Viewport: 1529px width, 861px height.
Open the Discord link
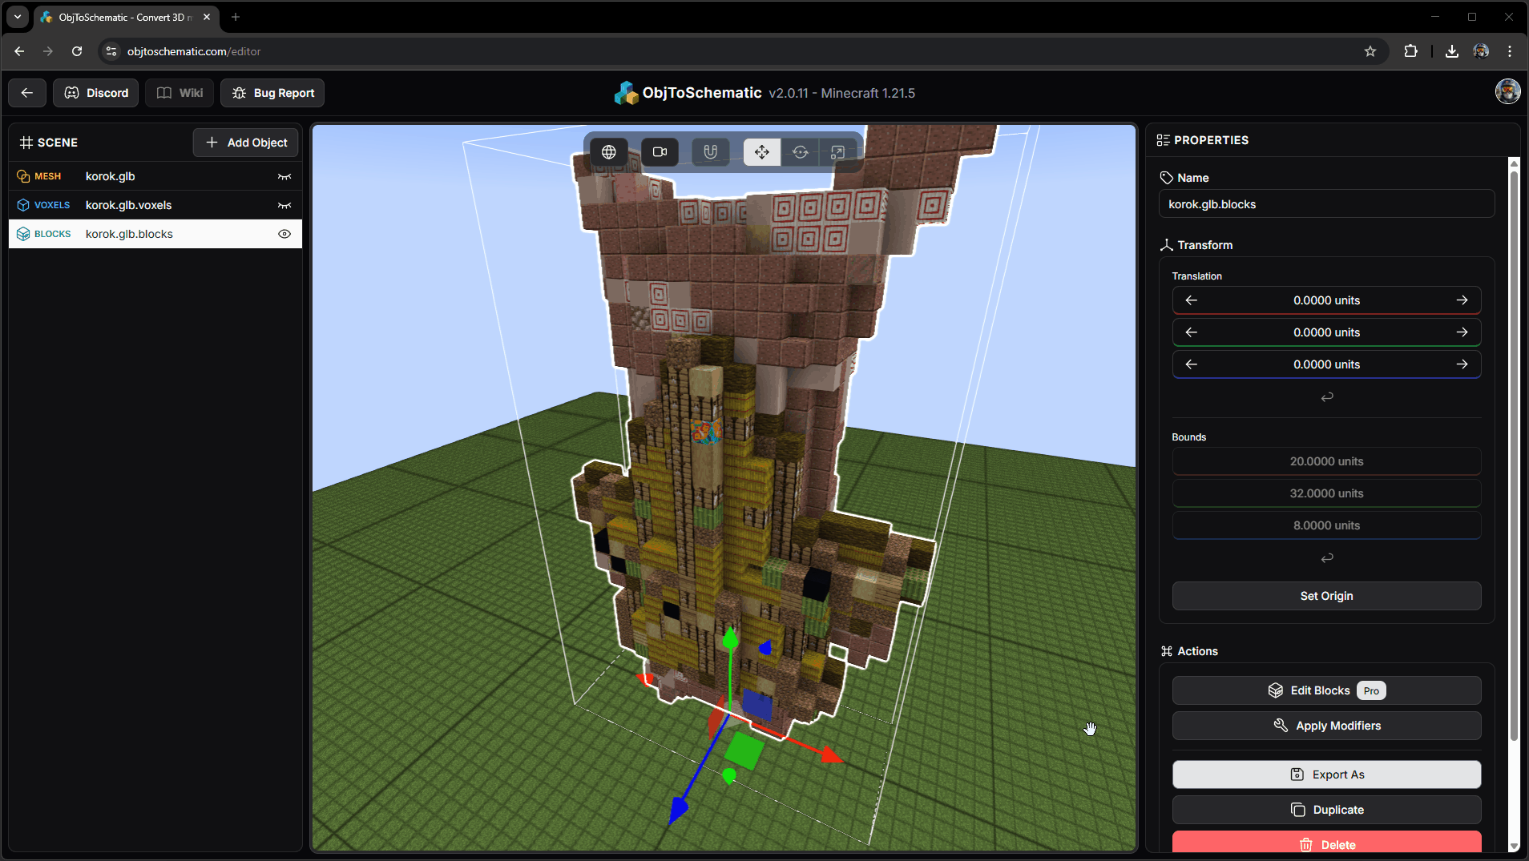click(96, 93)
